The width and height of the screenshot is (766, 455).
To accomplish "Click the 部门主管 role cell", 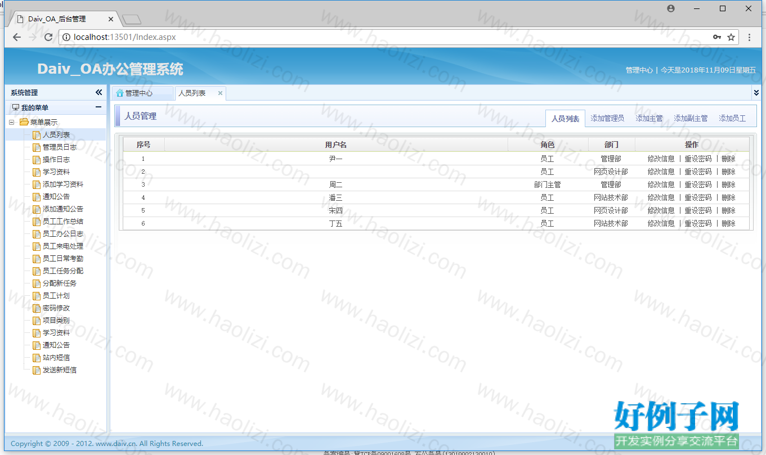I will click(548, 184).
